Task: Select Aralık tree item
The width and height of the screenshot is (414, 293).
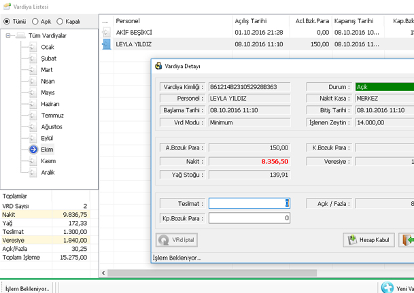Action: coord(48,173)
